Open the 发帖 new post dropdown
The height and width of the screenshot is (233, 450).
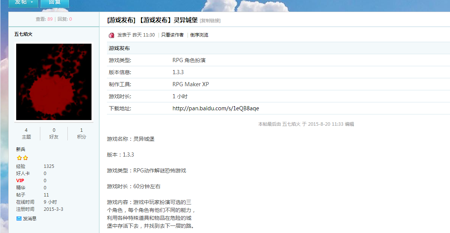point(23,2)
